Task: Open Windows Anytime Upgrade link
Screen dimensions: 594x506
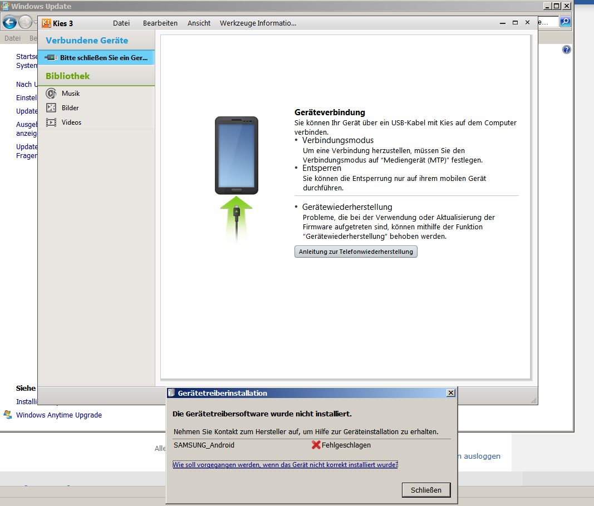Action: click(x=58, y=415)
